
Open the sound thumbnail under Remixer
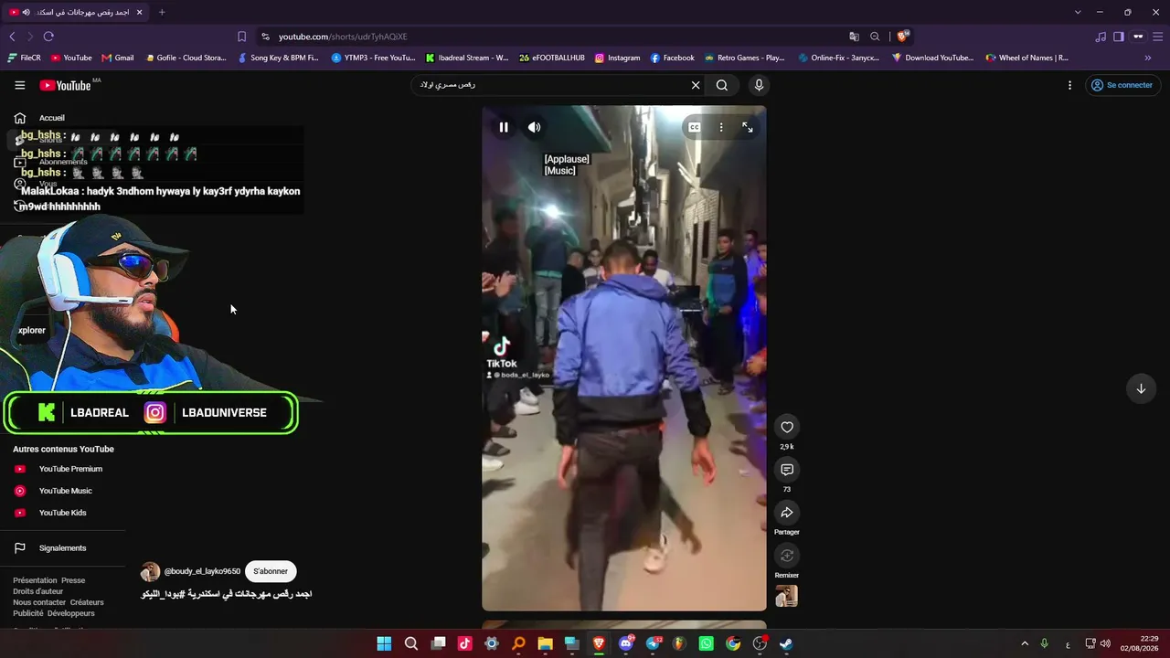(787, 596)
